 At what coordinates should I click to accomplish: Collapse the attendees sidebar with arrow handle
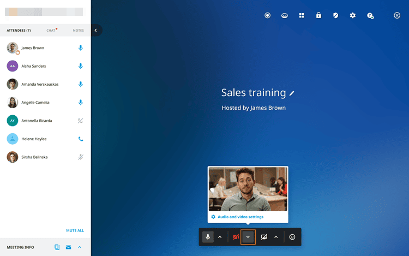(96, 31)
